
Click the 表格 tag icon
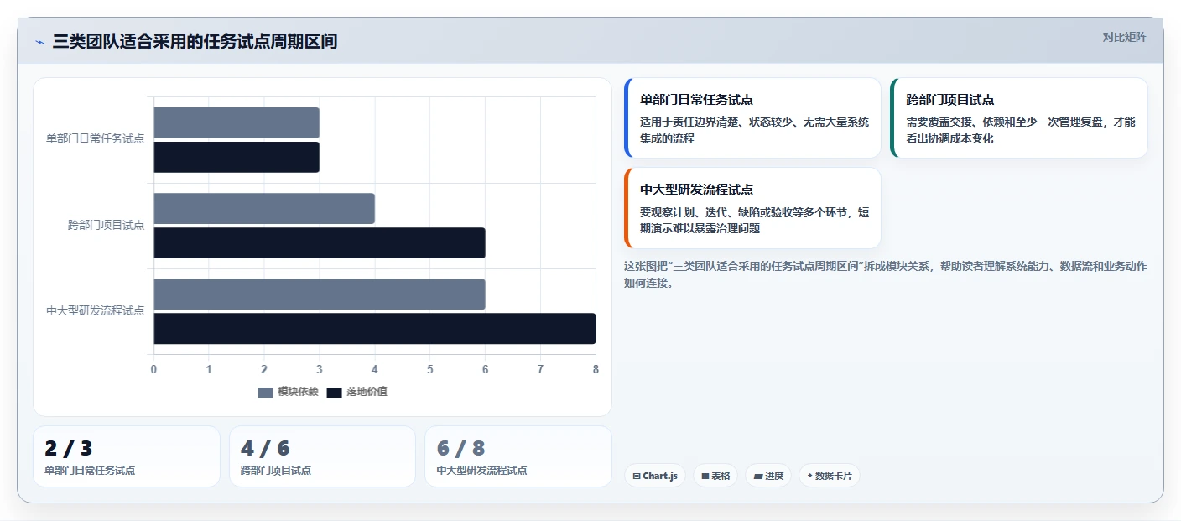[x=705, y=477]
